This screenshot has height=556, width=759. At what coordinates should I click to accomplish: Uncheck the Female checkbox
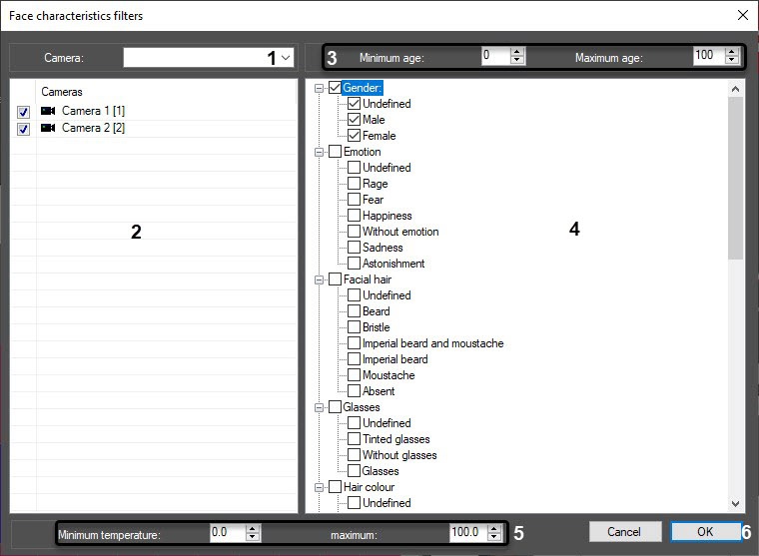pos(354,136)
